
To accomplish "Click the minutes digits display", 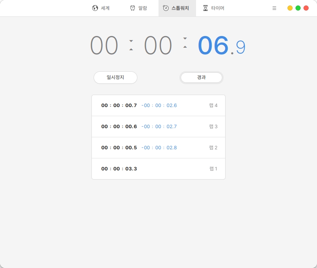I will [158, 46].
